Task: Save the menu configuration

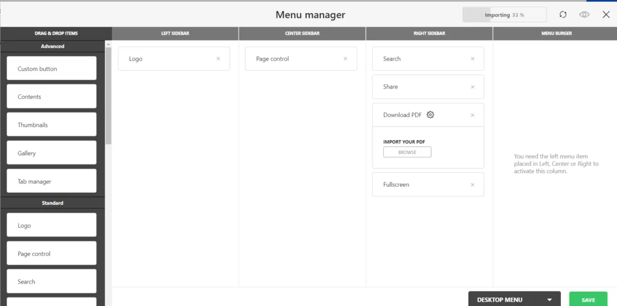Action: [x=588, y=299]
